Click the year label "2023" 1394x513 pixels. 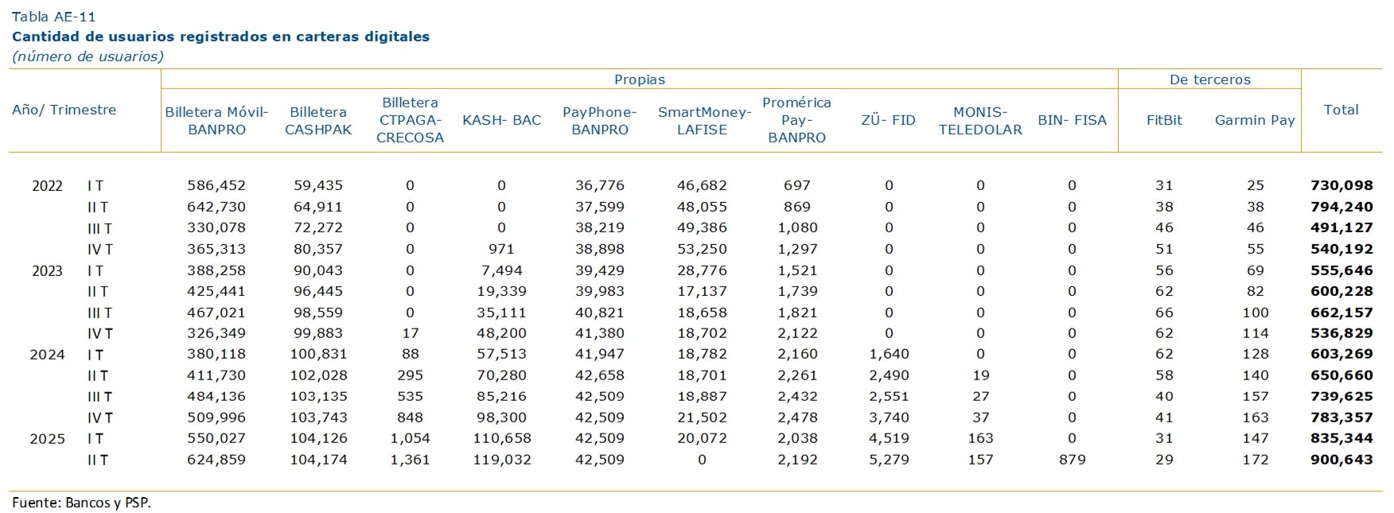pyautogui.click(x=47, y=271)
